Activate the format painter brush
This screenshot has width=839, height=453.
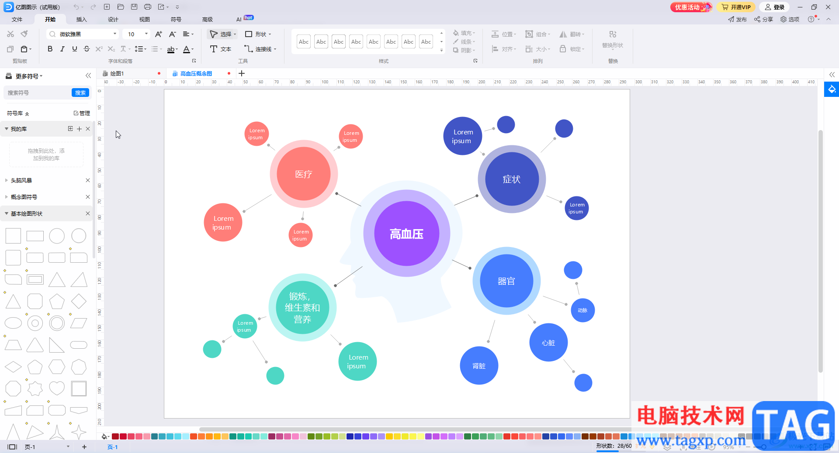point(24,34)
